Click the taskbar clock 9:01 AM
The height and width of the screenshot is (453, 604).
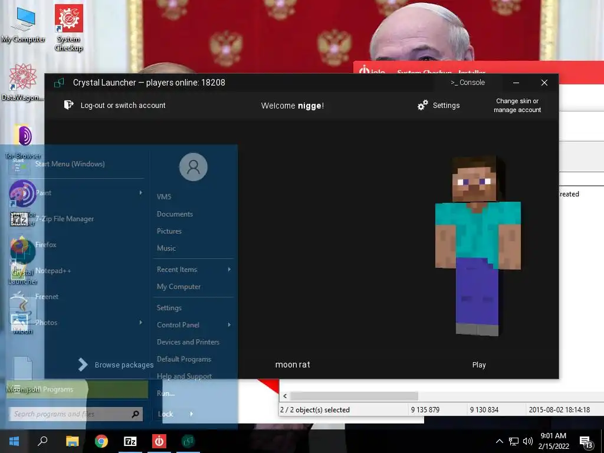(553, 441)
